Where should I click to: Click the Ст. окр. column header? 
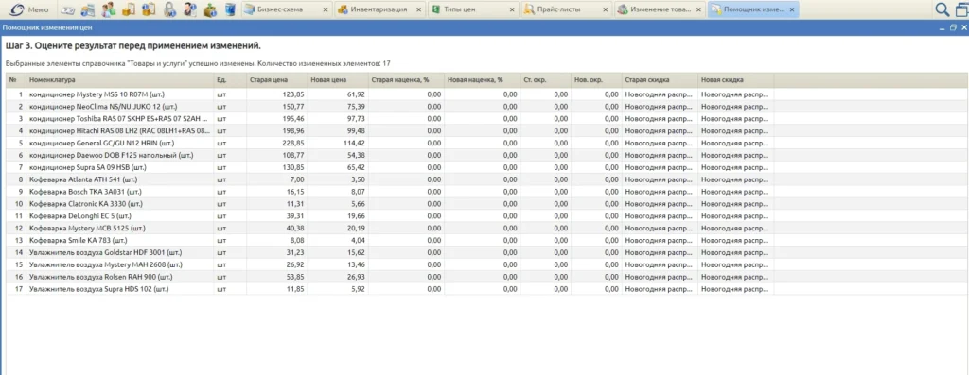pos(546,80)
